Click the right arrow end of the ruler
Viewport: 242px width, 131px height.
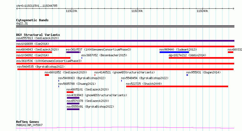point(234,9)
